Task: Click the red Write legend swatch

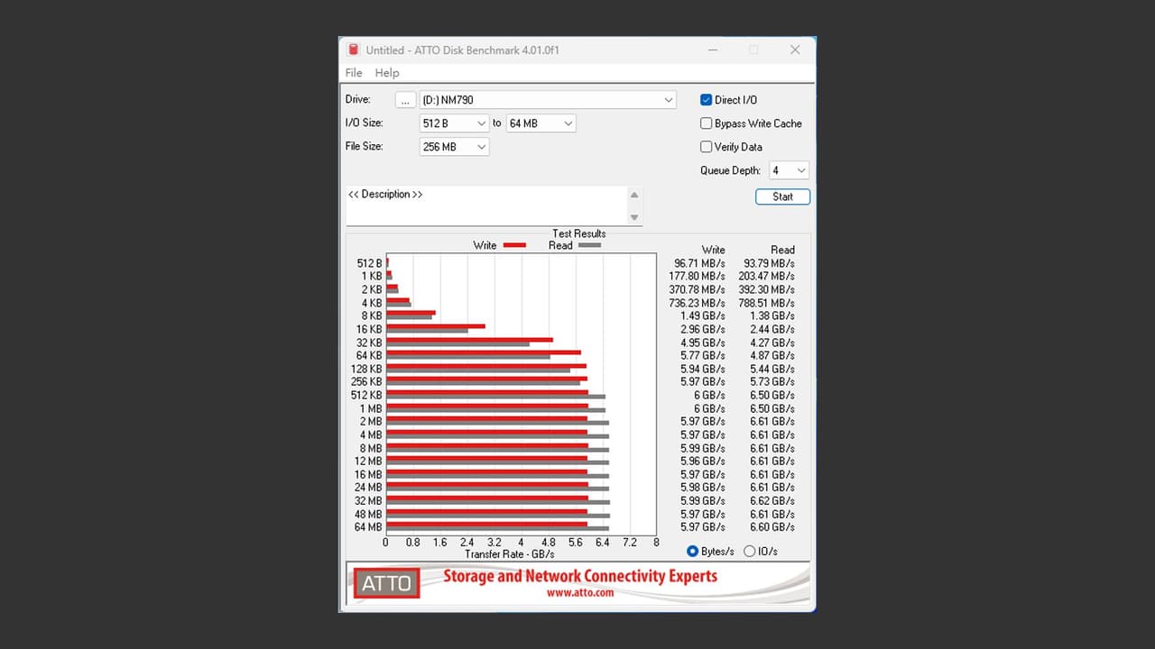Action: tap(514, 245)
